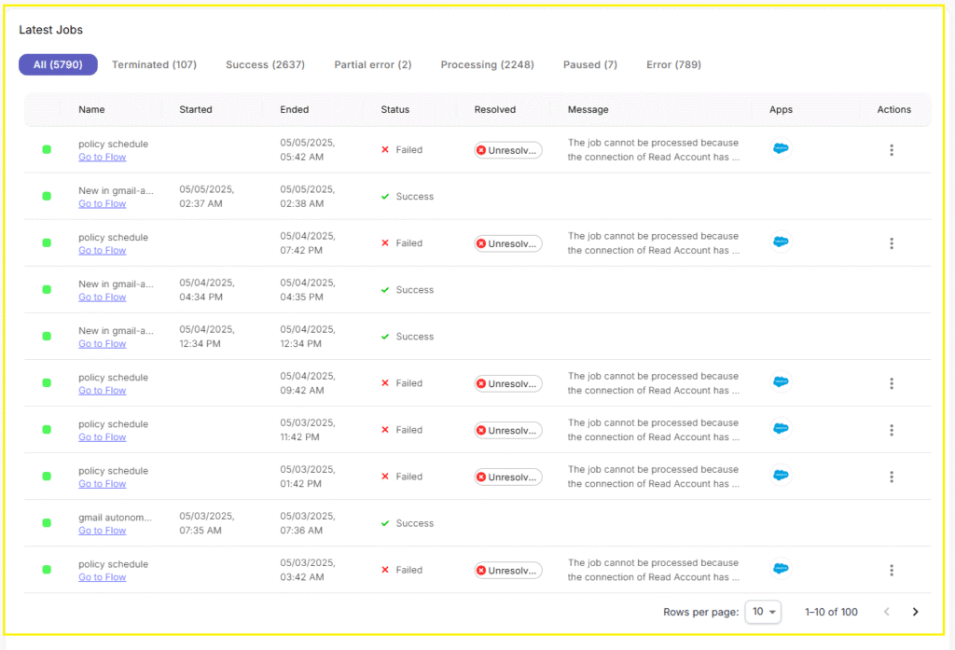
Task: Click Salesforce app icon for 07:42 PM job
Action: click(781, 242)
